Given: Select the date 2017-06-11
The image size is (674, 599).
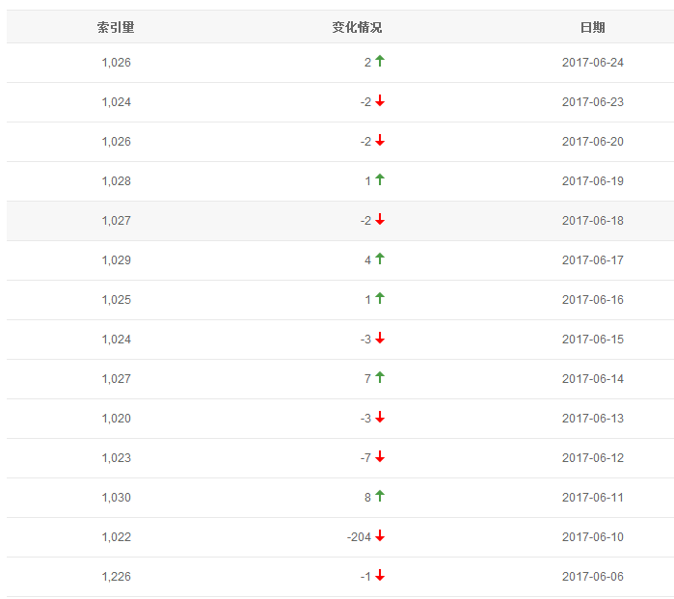Looking at the screenshot, I should pyautogui.click(x=593, y=498).
